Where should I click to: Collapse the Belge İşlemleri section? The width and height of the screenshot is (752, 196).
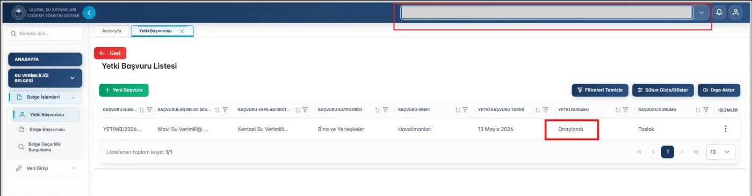45,97
